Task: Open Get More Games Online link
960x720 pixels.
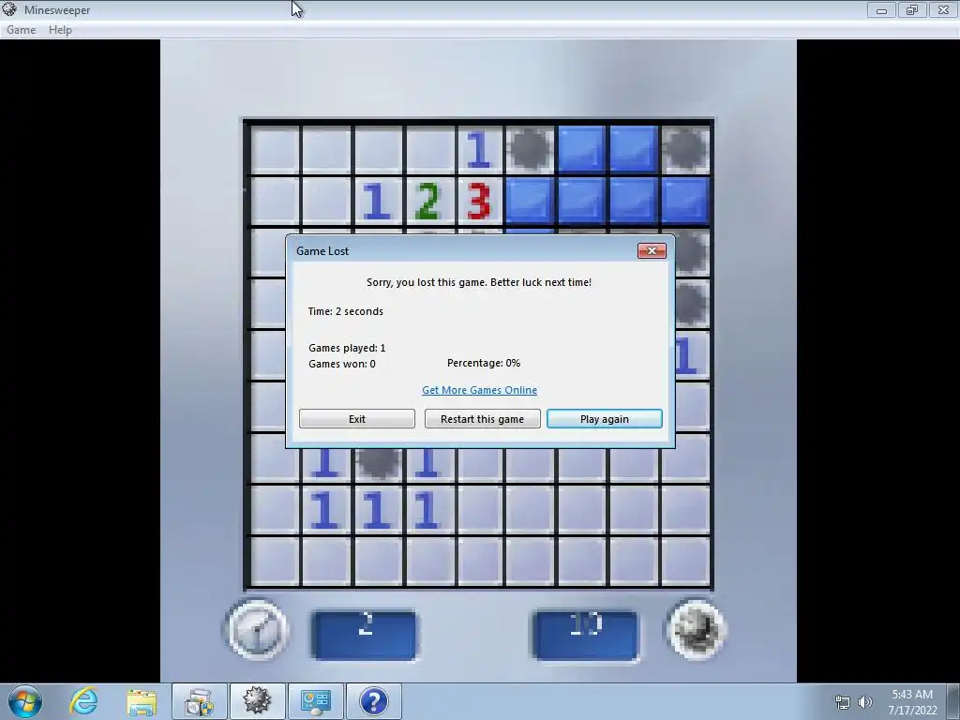Action: pyautogui.click(x=479, y=390)
